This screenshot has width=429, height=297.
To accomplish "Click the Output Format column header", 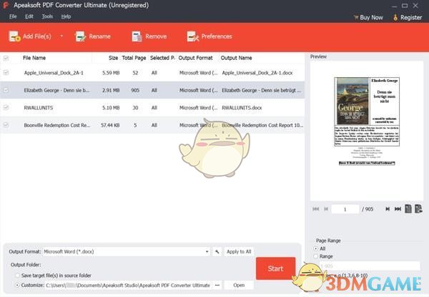I will click(x=195, y=58).
